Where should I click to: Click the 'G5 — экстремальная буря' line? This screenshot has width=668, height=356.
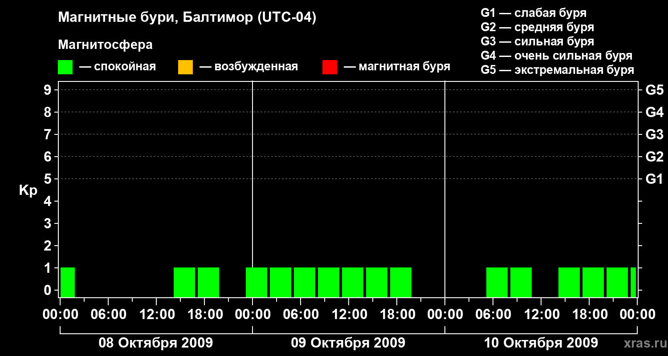coord(557,70)
